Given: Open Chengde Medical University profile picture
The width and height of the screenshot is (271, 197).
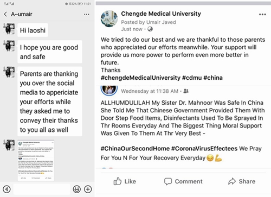Looking at the screenshot, I should (109, 18).
